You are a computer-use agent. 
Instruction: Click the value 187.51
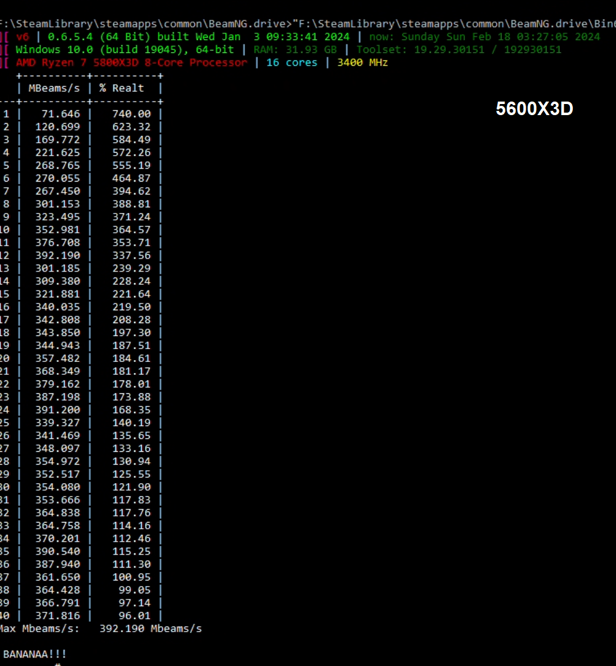coord(132,345)
